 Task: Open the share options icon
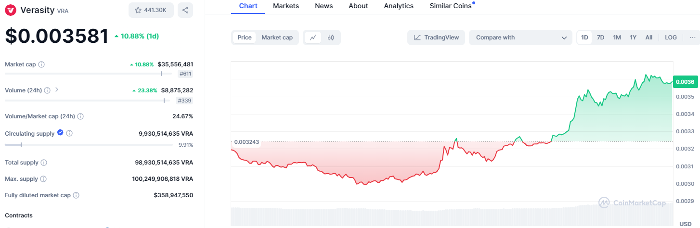pos(185,10)
